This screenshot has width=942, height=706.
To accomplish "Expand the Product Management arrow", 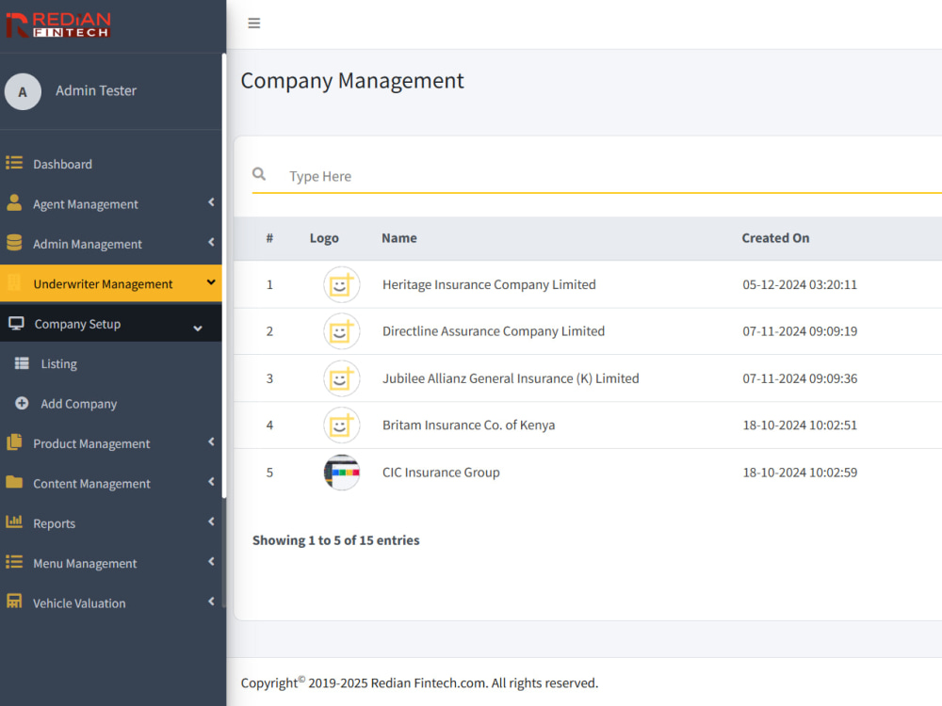I will pos(211,441).
